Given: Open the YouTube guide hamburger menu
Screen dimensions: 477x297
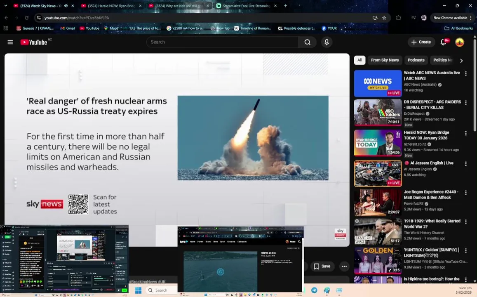Looking at the screenshot, I should [x=10, y=42].
